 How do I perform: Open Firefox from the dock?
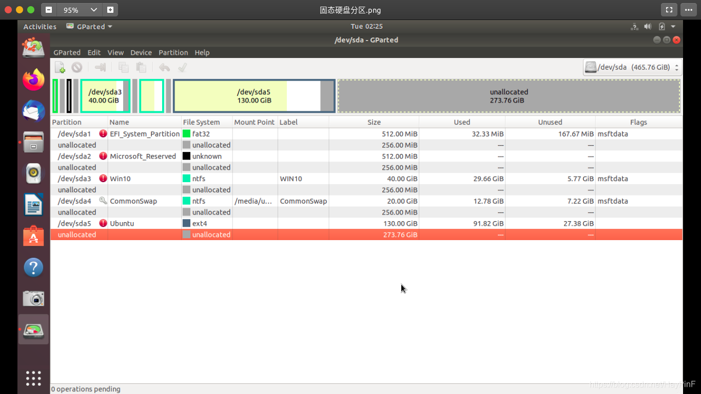(33, 80)
